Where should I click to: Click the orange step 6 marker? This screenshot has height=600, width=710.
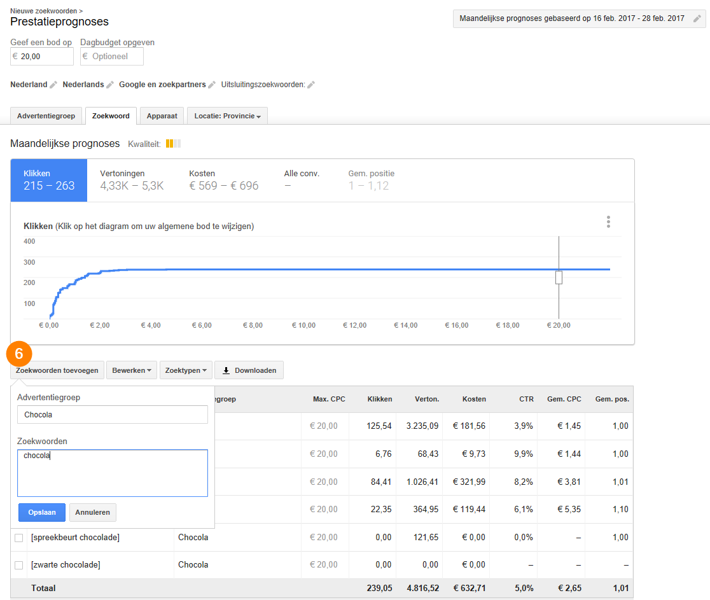pyautogui.click(x=19, y=354)
